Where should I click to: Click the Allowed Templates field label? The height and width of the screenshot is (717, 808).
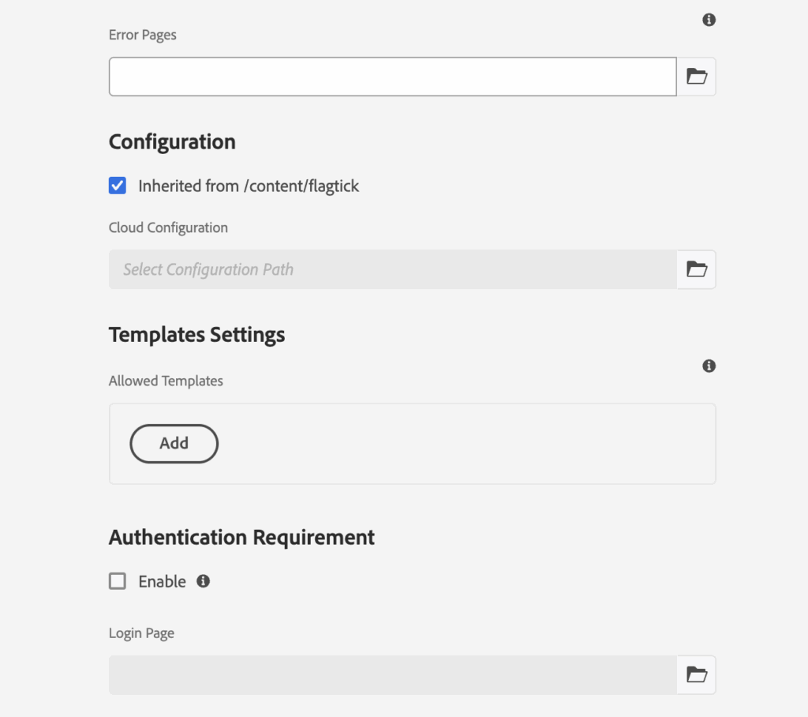pyautogui.click(x=166, y=381)
